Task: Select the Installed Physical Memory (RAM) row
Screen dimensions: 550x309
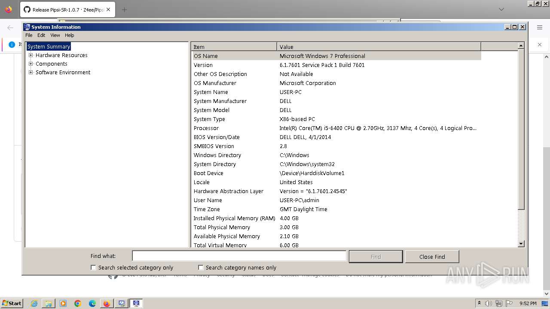Action: pos(336,218)
